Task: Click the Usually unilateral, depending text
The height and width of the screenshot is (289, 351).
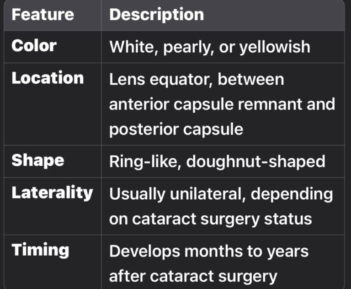Action: pyautogui.click(x=221, y=194)
